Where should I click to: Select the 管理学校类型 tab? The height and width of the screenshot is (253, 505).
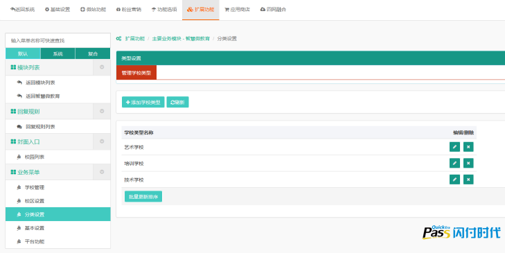coord(136,73)
